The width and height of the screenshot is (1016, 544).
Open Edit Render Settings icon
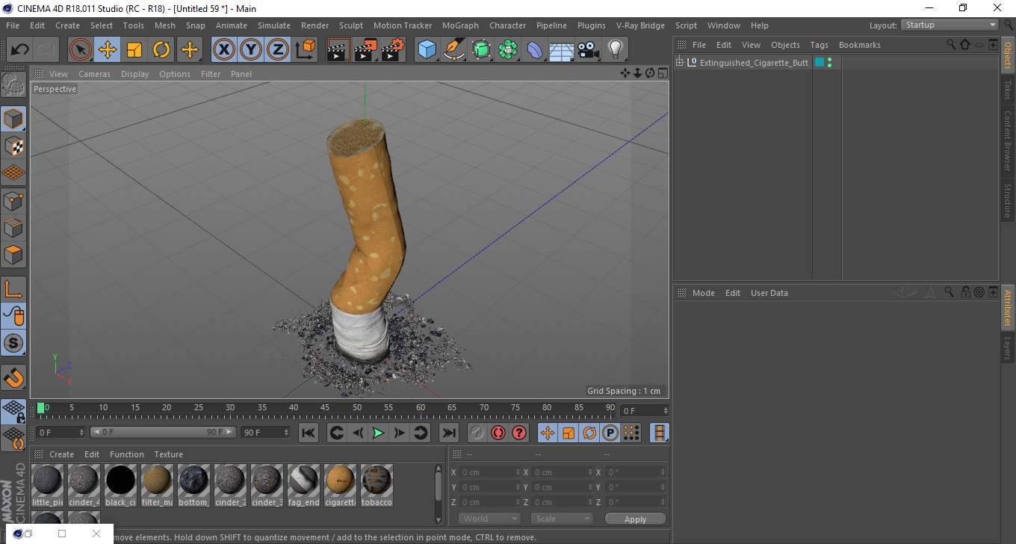(x=393, y=50)
